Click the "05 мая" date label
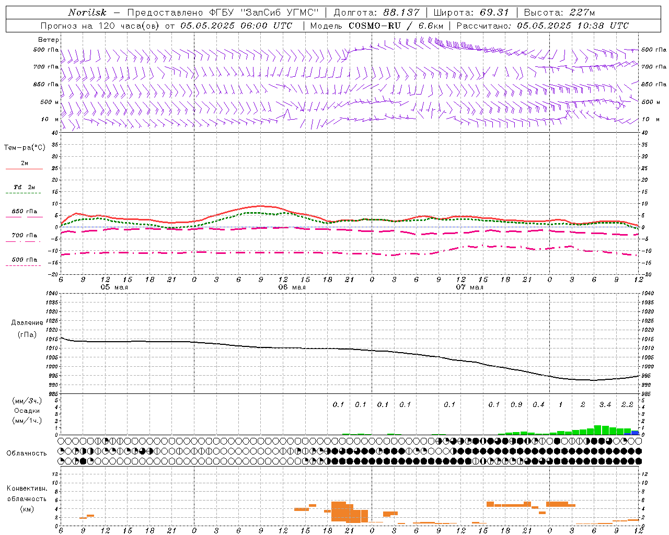Viewport: 669px width, 535px height. (x=114, y=287)
